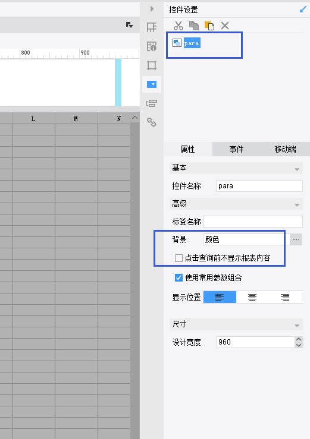Viewport: 310px width, 439px height.
Task: Click the dropdown arrow icon above ruler
Action: coord(129,25)
